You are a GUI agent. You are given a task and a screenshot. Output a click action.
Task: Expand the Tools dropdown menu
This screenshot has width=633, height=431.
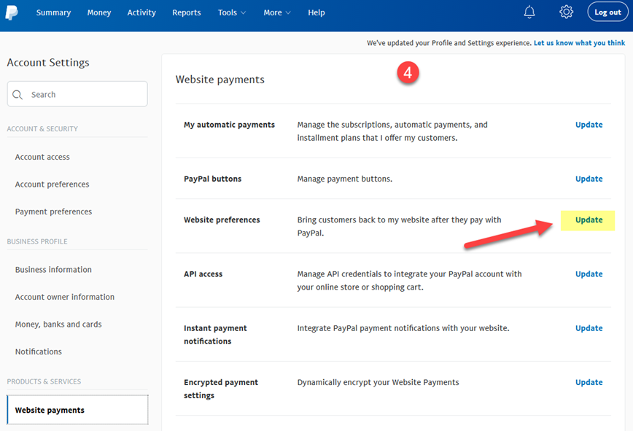[232, 12]
